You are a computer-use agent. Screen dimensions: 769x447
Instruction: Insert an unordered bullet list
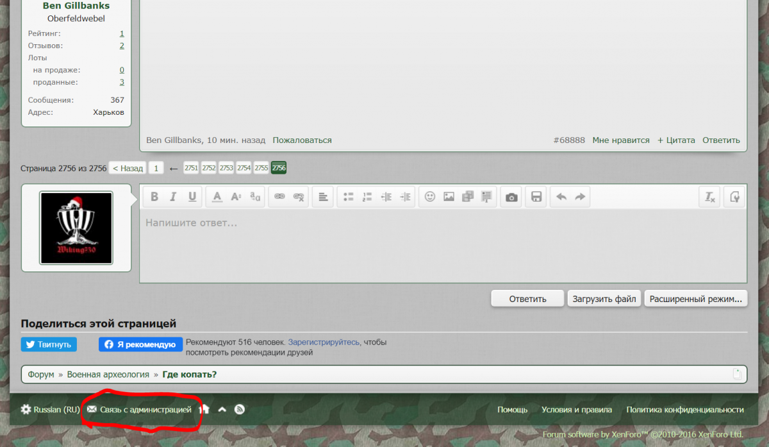coord(349,197)
